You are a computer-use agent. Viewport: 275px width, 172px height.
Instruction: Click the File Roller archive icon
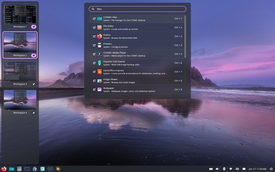99,27
